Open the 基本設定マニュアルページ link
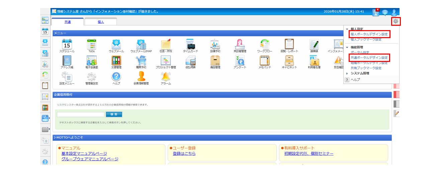Image resolution: width=440 pixels, height=173 pixels. (84, 154)
